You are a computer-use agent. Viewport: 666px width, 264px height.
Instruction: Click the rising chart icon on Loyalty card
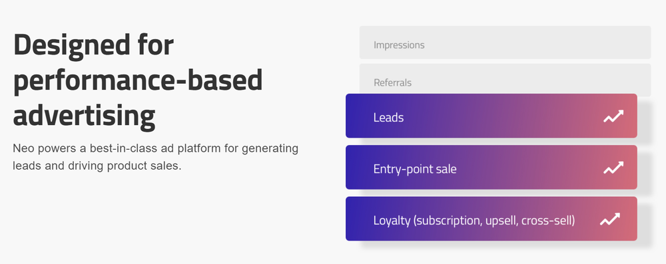pos(610,219)
